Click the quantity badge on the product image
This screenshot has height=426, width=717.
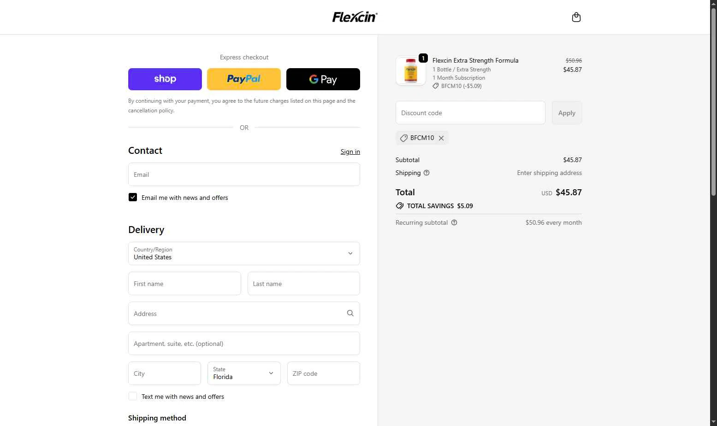[423, 58]
